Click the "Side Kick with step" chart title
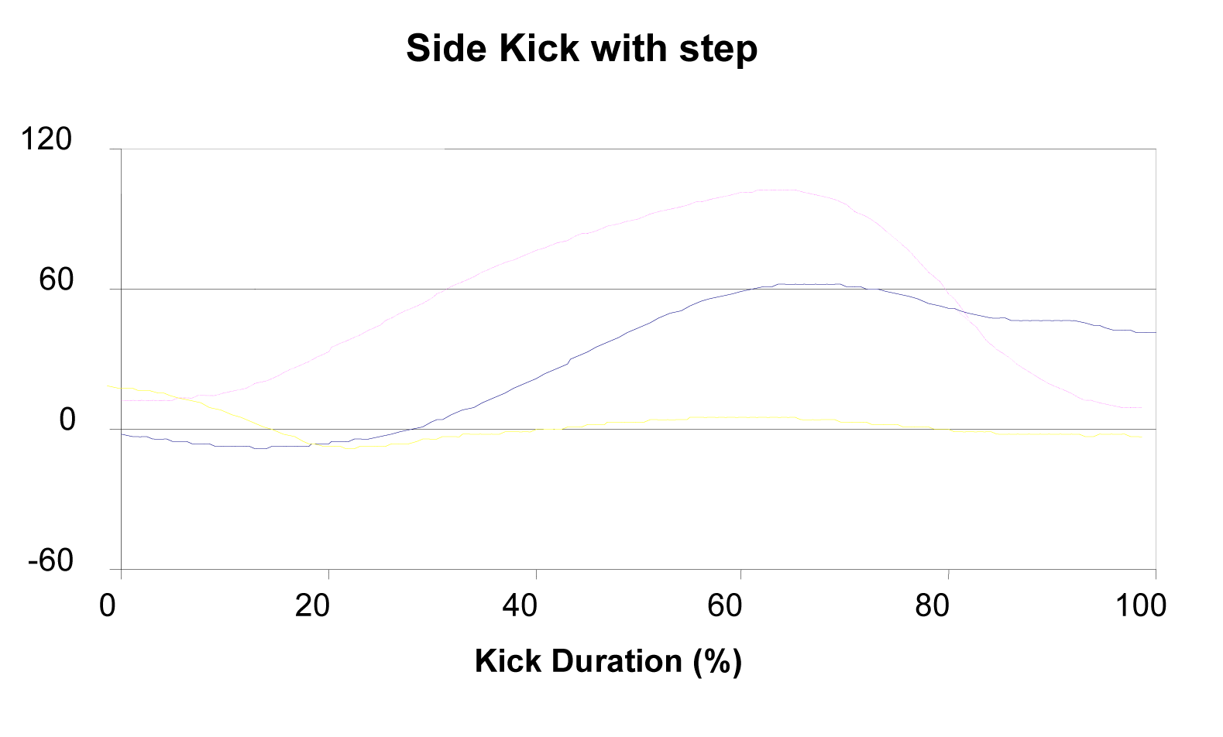 coord(582,49)
